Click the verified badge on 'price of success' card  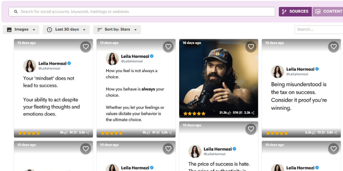(x=235, y=149)
